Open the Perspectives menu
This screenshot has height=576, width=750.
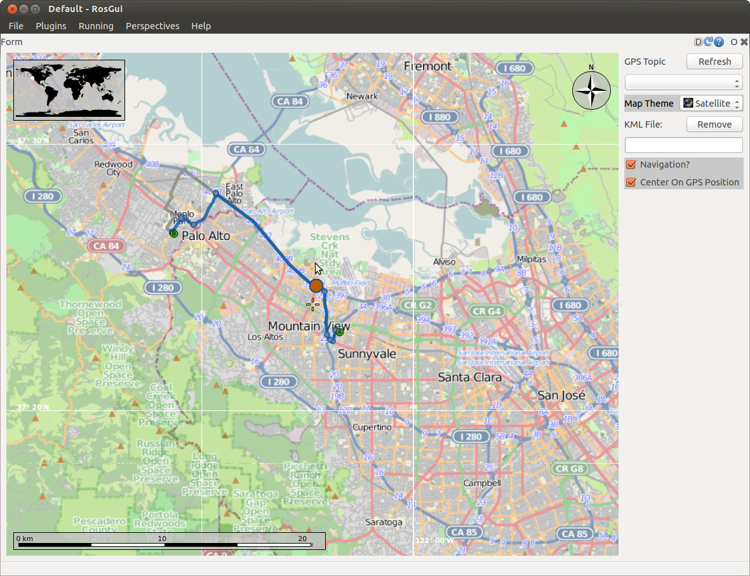coord(152,26)
